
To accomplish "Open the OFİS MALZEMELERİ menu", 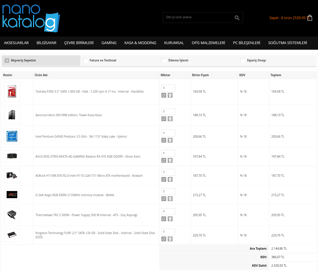I will (x=208, y=43).
